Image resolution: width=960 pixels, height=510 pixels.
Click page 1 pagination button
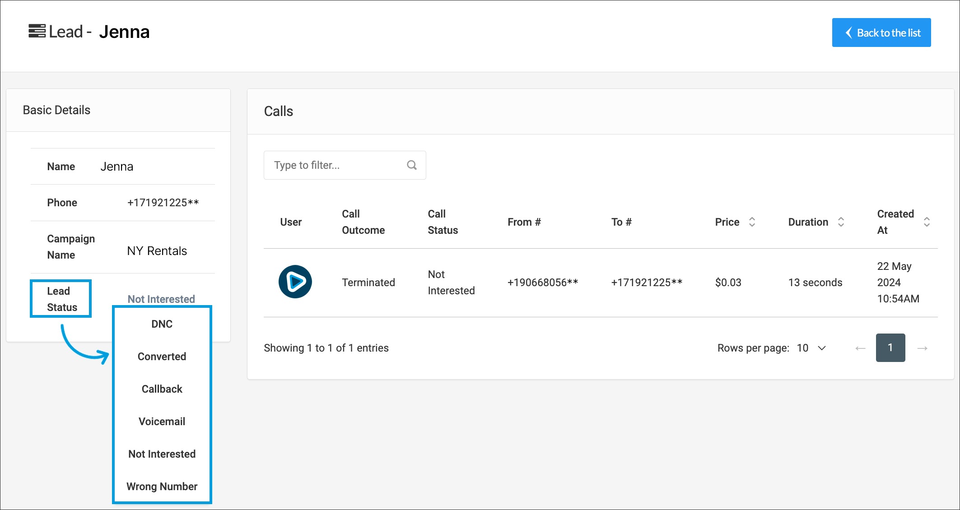tap(890, 348)
